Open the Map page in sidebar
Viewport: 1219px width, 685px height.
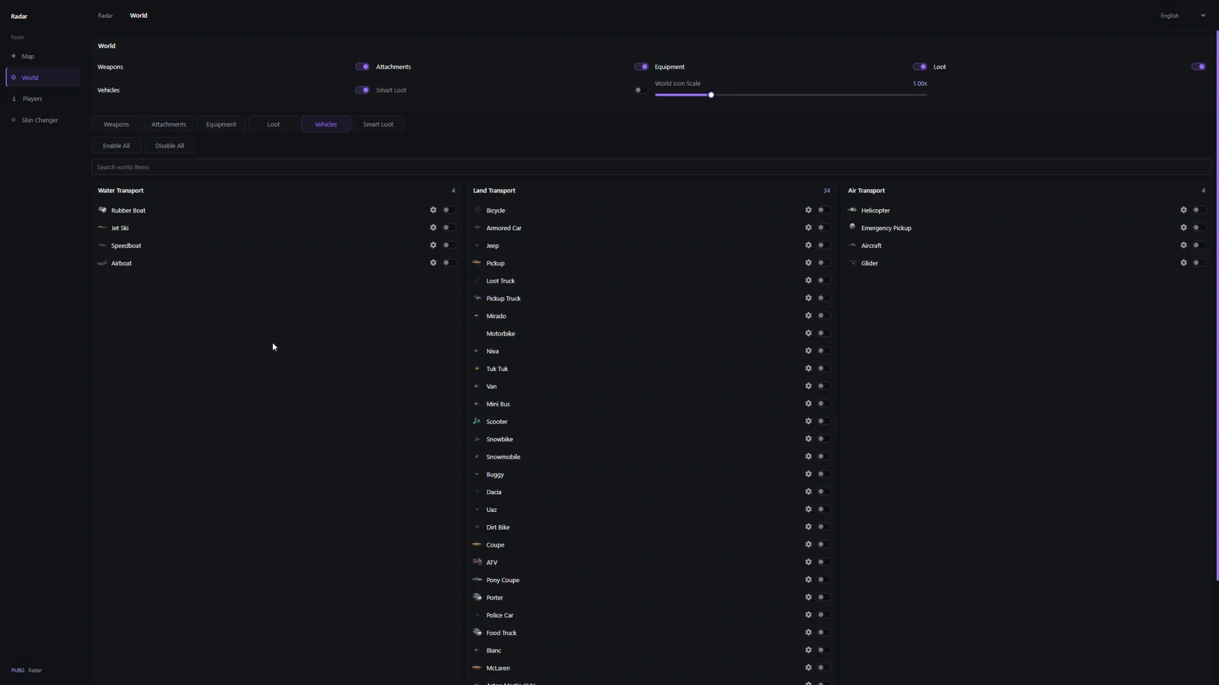tap(43, 56)
